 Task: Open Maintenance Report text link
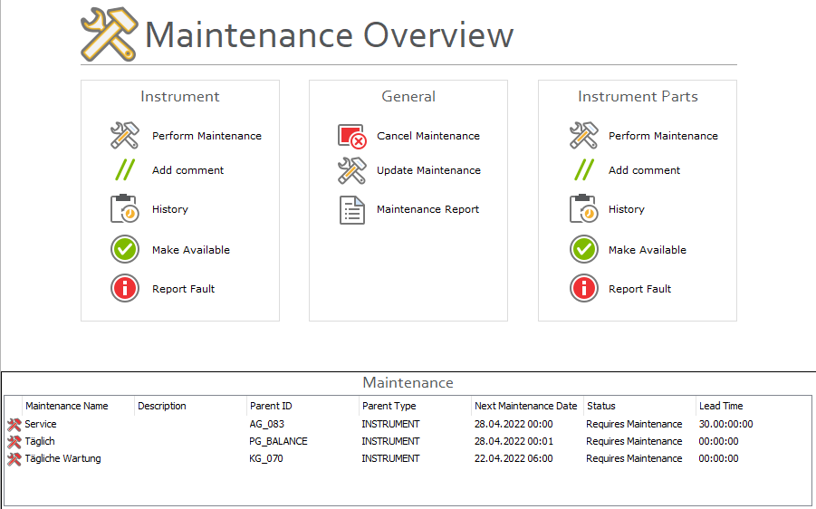(427, 209)
